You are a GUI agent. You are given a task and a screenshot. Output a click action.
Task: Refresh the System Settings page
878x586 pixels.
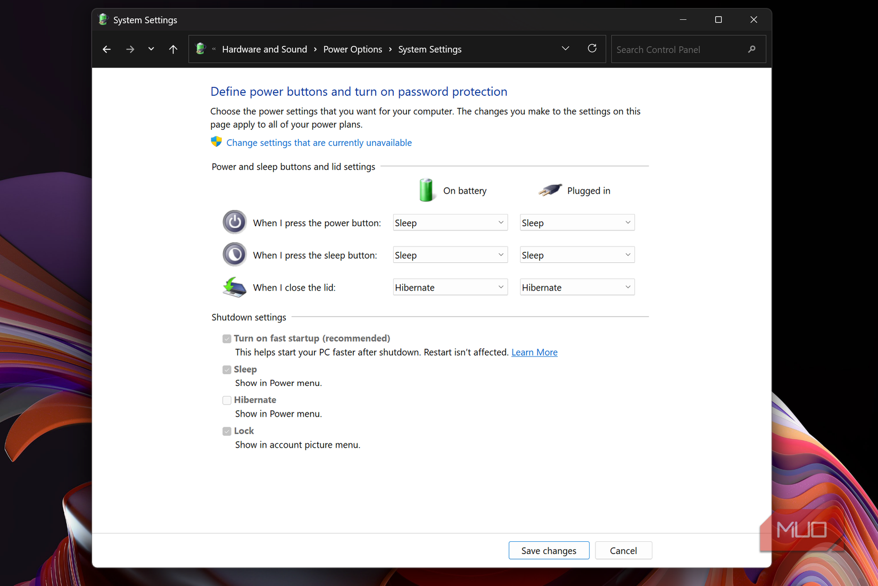[x=592, y=48]
